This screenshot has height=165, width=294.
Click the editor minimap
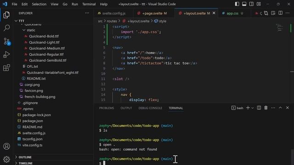click(x=280, y=28)
